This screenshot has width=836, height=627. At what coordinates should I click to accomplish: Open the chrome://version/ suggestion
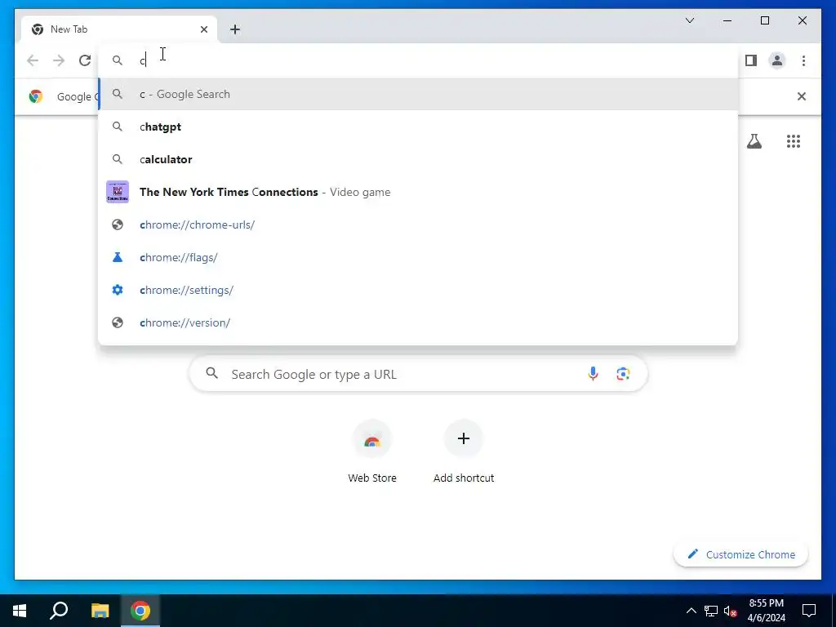419,322
